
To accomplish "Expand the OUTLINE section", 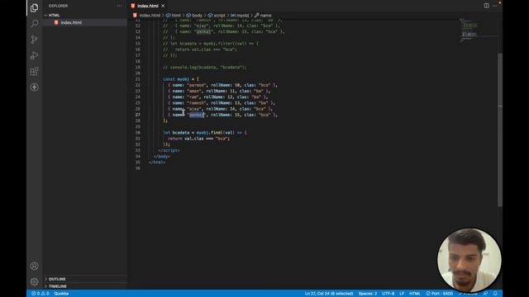I will (57, 279).
